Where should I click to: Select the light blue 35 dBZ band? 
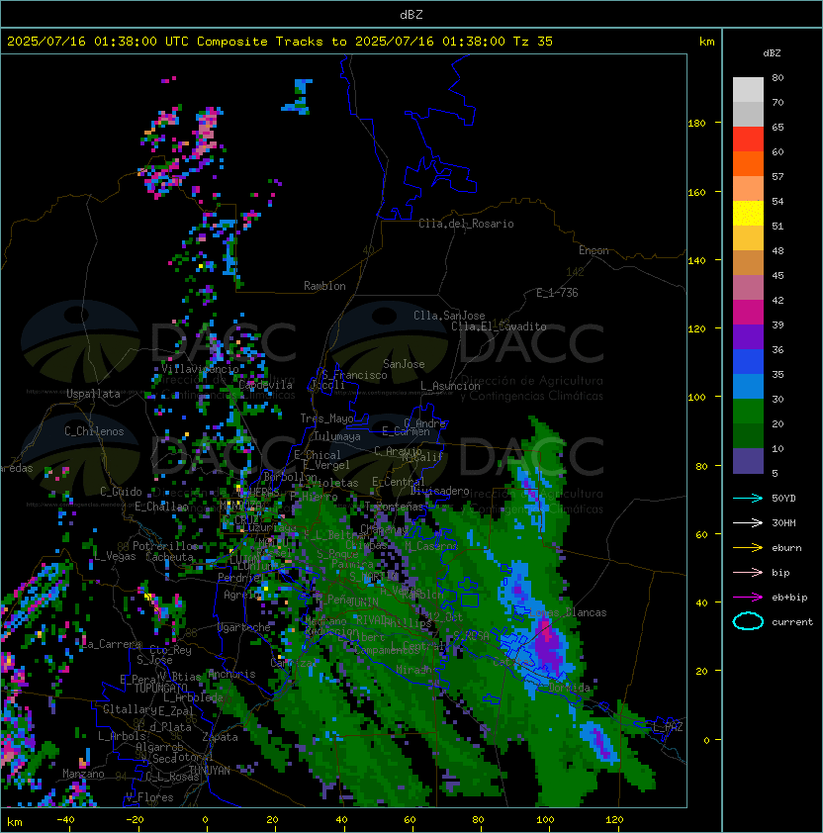coord(748,386)
